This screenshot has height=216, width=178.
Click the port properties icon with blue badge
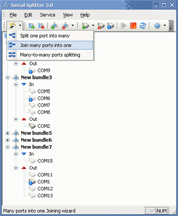pyautogui.click(x=111, y=26)
